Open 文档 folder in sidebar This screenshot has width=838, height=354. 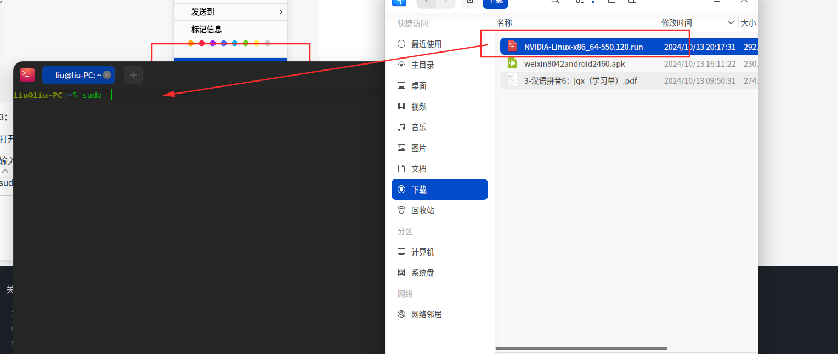pos(440,169)
